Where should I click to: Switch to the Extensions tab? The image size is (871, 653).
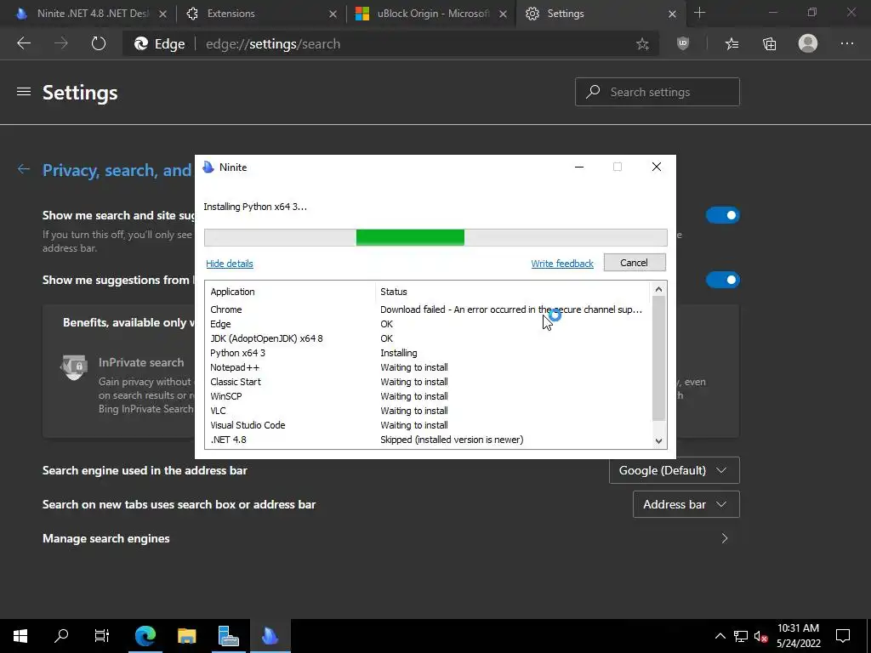tap(261, 14)
